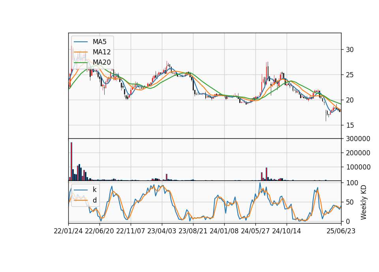Viewport: 379px width, 272px height.
Task: Click the 24/01/08 date tick label
Action: [x=224, y=231]
